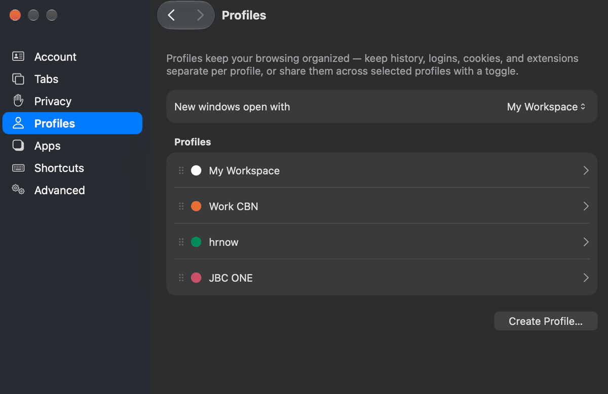Expand My Workspace profile chevron
Viewport: 608px width, 394px height.
pyautogui.click(x=586, y=170)
